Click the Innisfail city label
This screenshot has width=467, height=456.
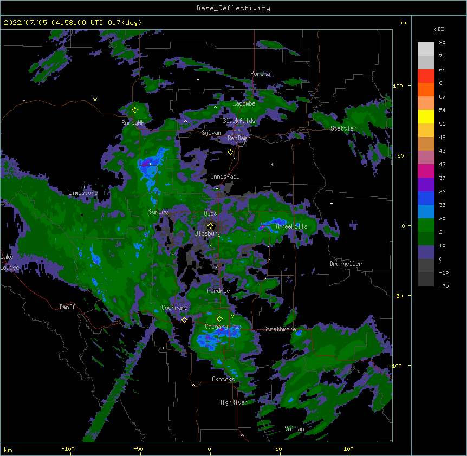tap(225, 177)
